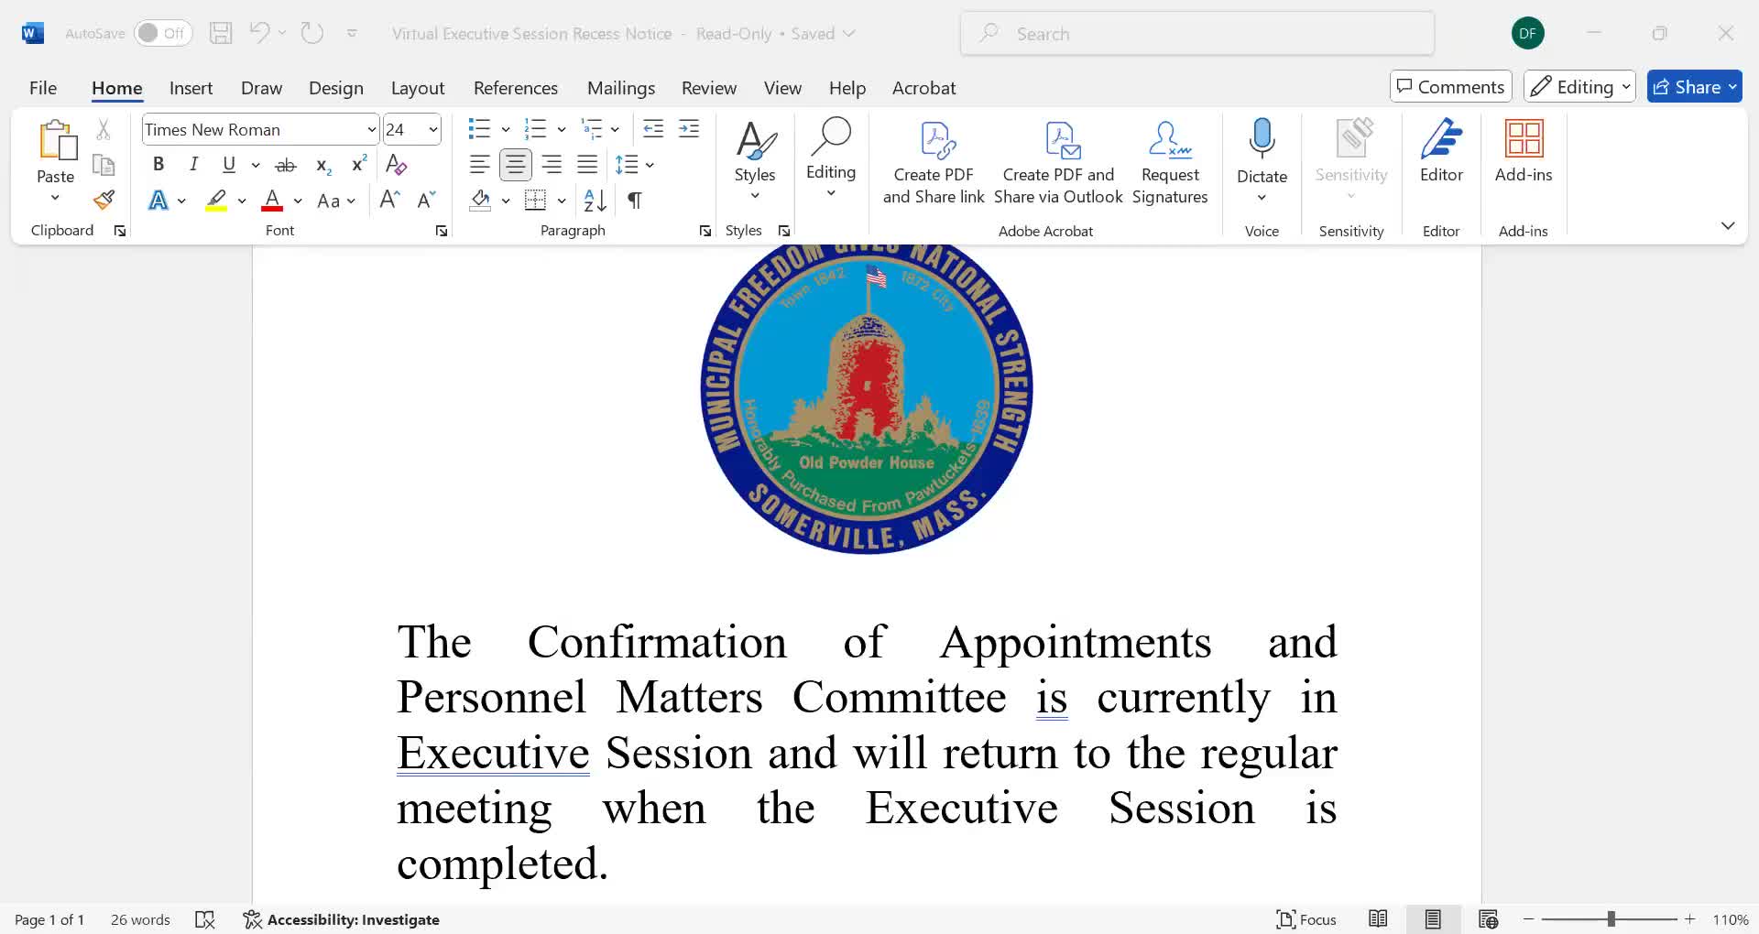Click the Search box

coord(1197,34)
